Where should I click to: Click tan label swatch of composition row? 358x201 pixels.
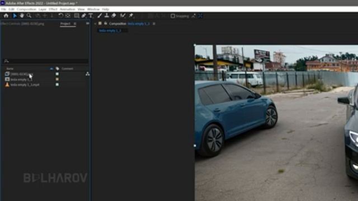point(57,79)
